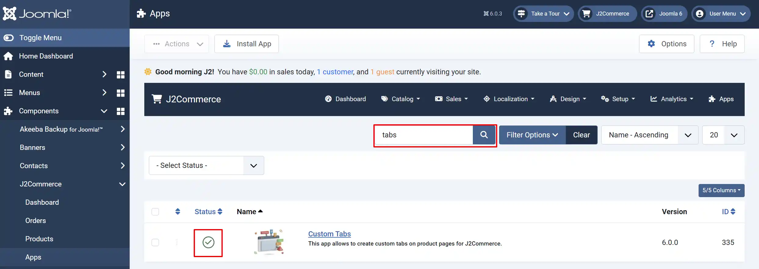Open the Setup nav menu

[618, 99]
